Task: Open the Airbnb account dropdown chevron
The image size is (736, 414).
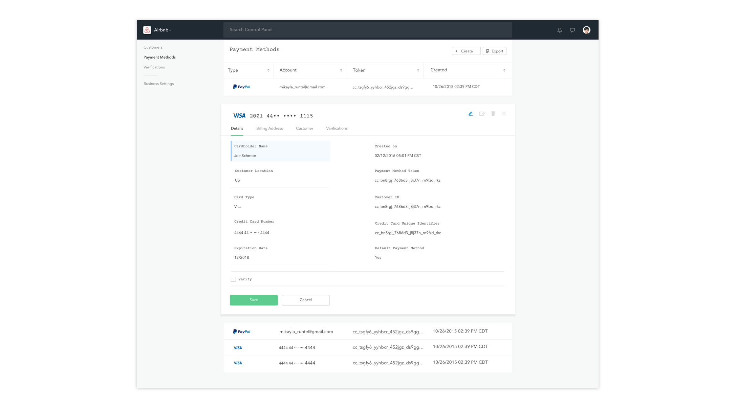Action: point(170,30)
